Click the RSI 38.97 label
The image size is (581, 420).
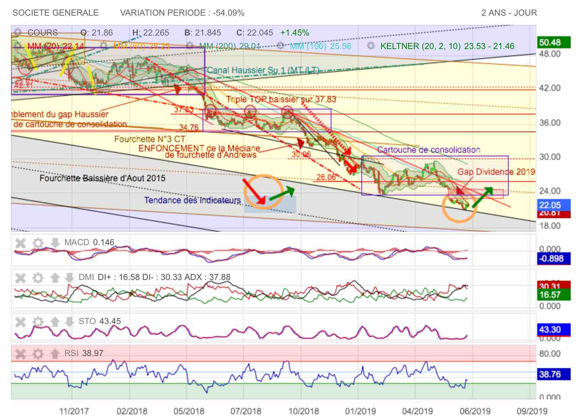(84, 353)
